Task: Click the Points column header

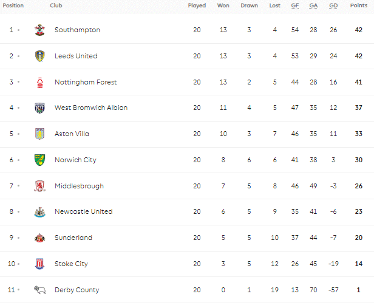Action: [x=358, y=5]
